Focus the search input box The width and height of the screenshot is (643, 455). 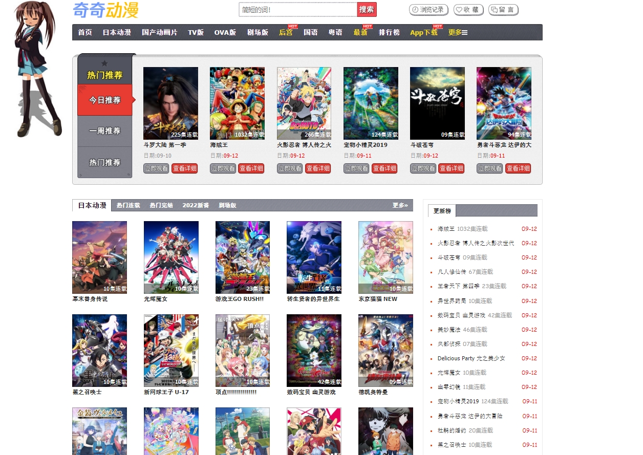point(298,10)
